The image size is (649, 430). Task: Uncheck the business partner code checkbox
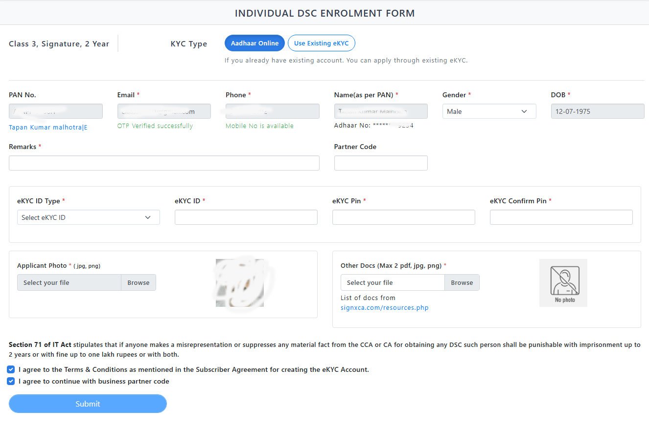11,381
